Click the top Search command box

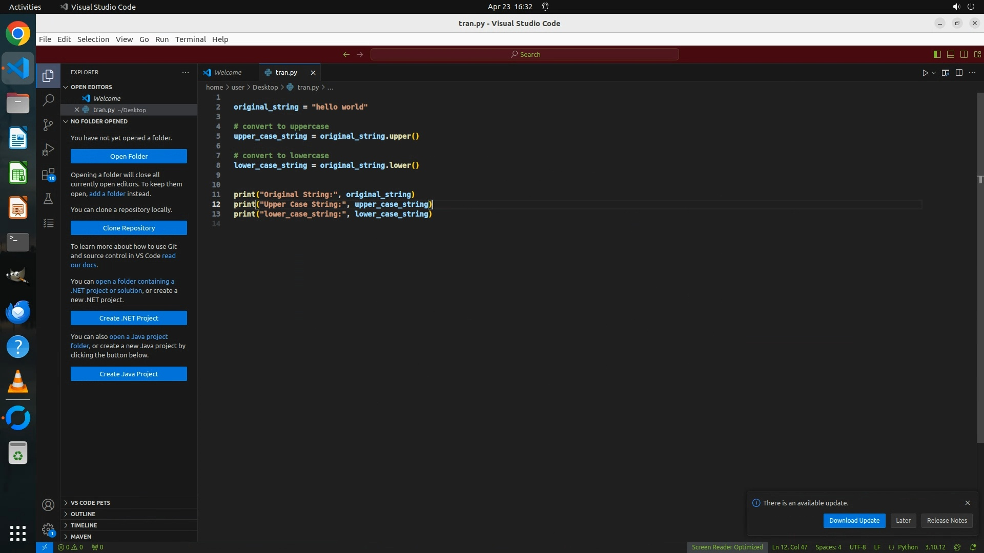pos(525,54)
